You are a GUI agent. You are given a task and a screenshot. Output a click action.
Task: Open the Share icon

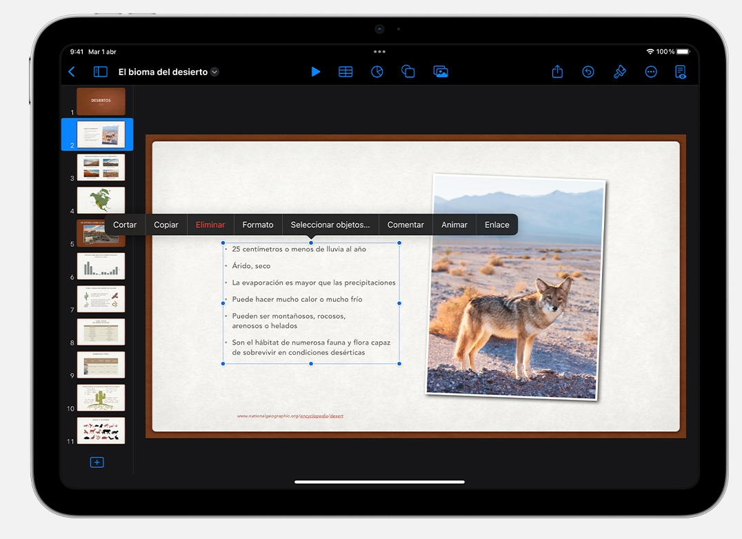coord(557,72)
